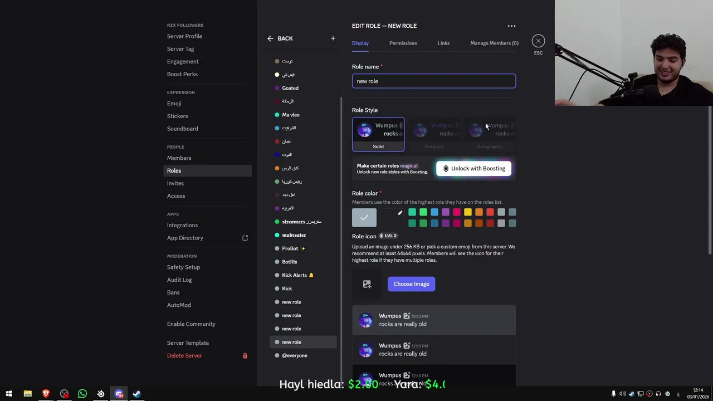The width and height of the screenshot is (713, 401).
Task: Open File Explorer from the taskbar
Action: tap(27, 394)
